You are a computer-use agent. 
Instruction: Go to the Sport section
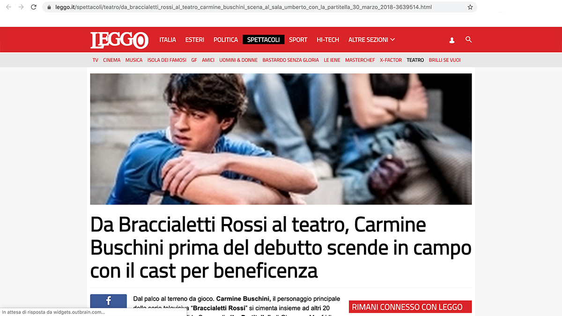coord(298,40)
